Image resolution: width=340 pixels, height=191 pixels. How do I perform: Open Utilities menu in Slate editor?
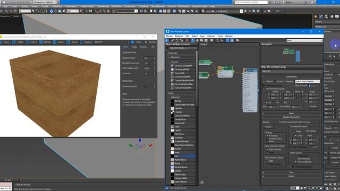pos(229,36)
